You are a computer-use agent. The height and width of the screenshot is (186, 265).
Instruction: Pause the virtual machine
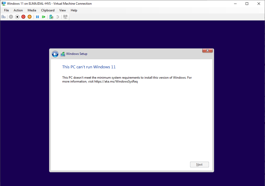[37, 17]
